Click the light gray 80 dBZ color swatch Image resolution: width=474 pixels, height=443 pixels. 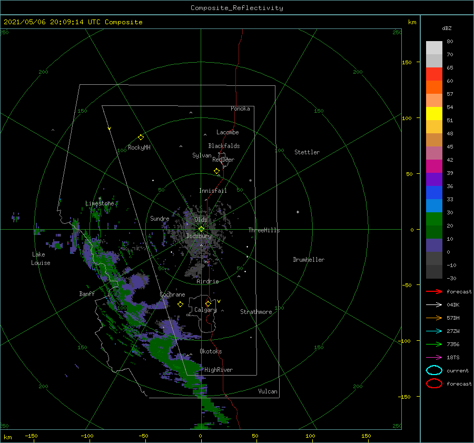(x=434, y=48)
